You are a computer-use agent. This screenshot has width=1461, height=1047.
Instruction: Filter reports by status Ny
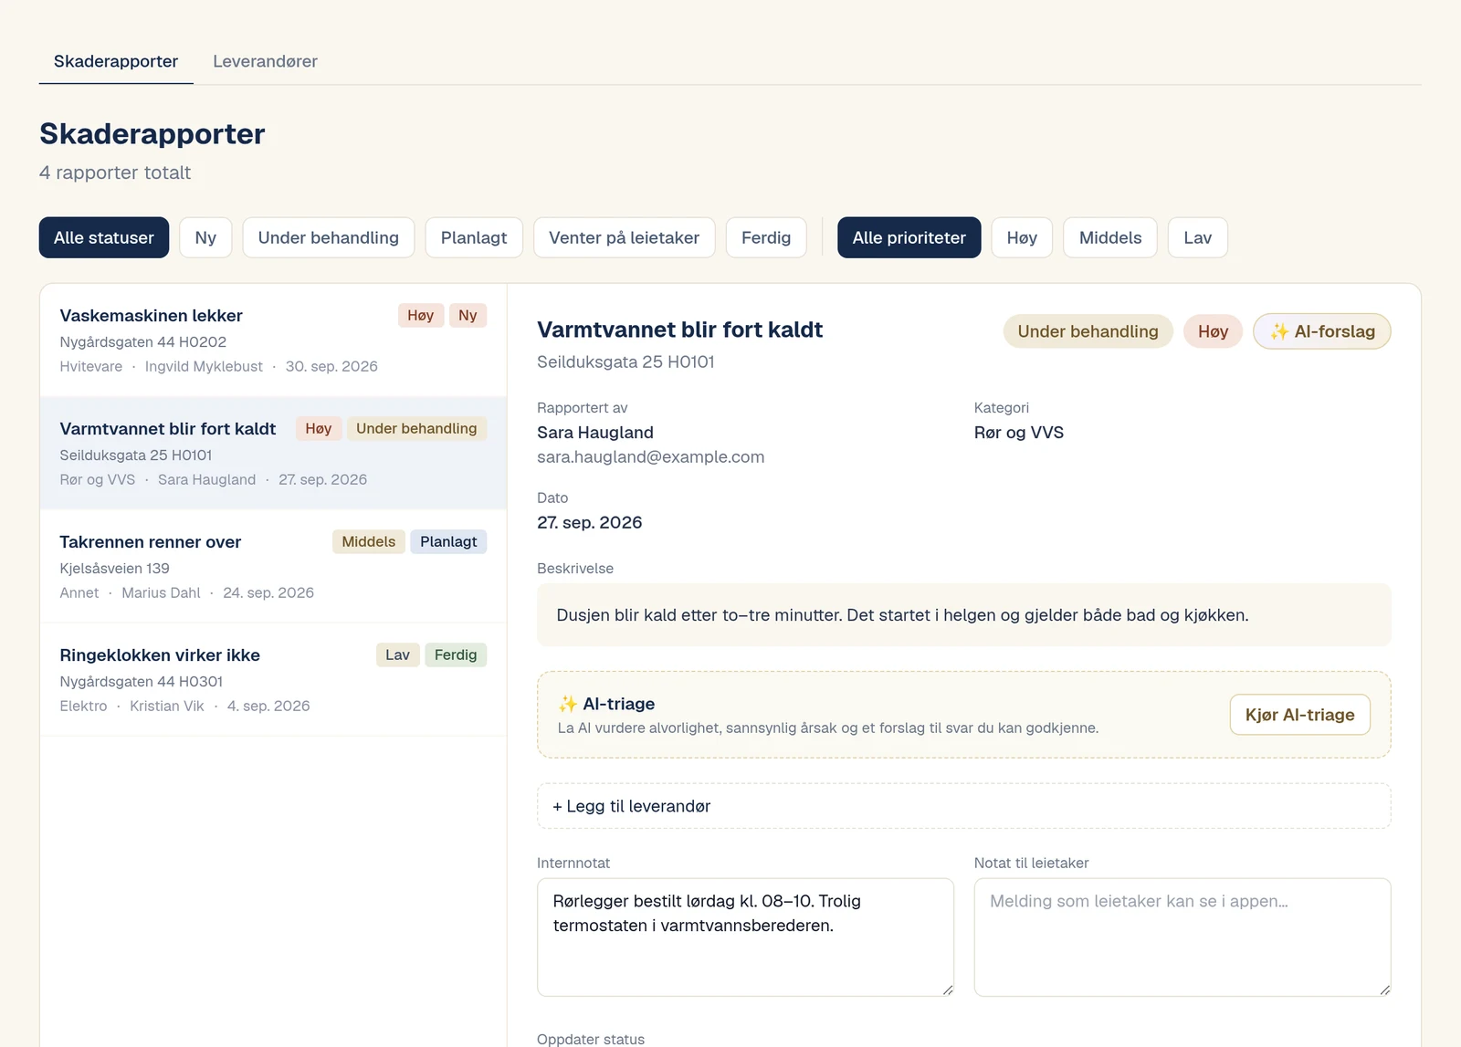(x=205, y=237)
